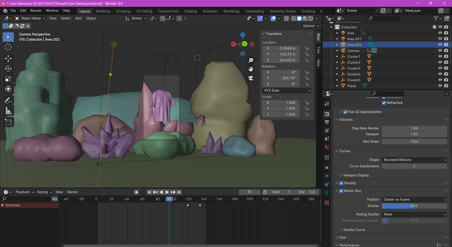The image size is (452, 247).
Task: Open the View Layer properties tab
Action: [327, 131]
